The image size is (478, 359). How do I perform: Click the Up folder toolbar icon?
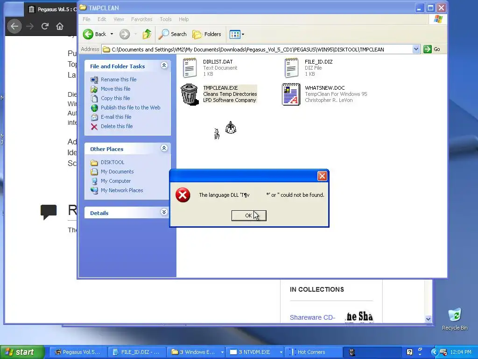tap(147, 34)
